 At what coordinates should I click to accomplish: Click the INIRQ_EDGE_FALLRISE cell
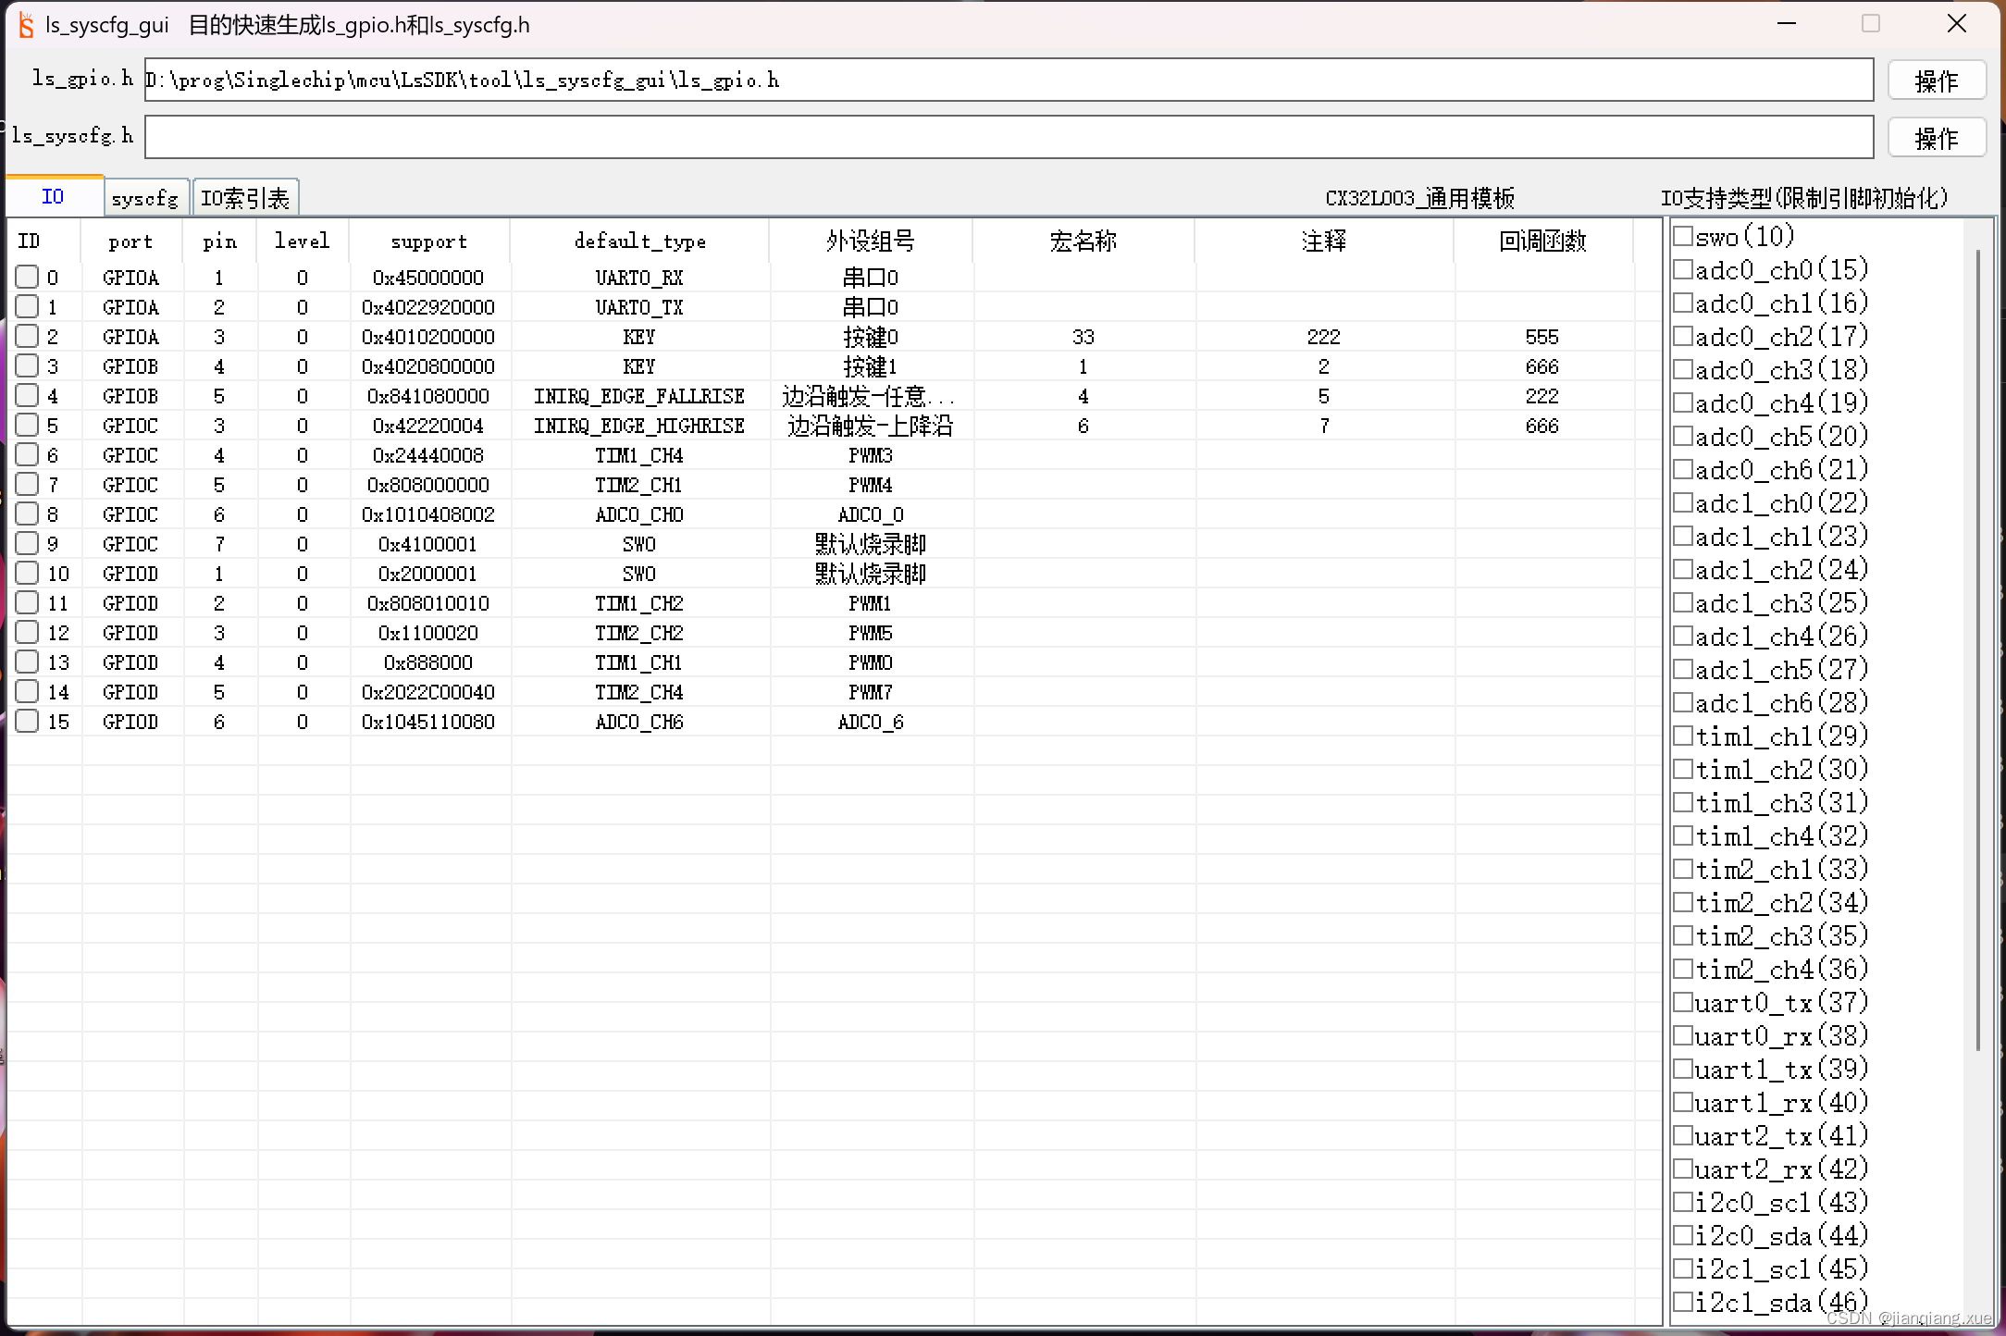639,396
